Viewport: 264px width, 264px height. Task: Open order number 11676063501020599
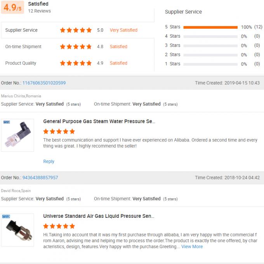point(44,83)
